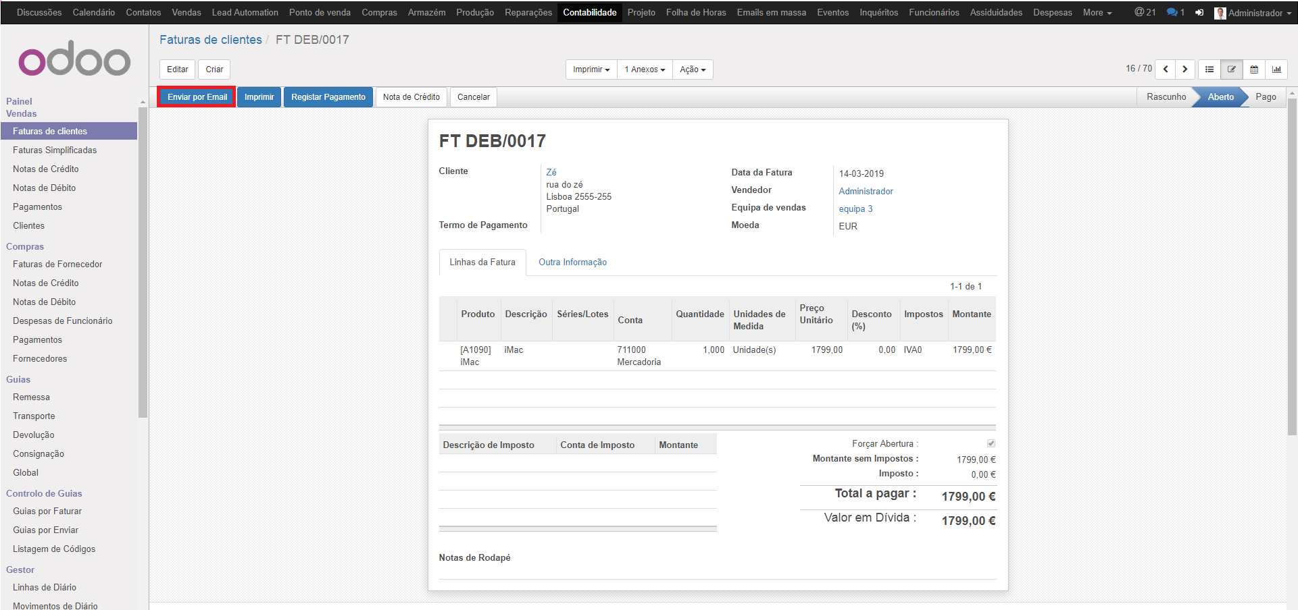Image resolution: width=1298 pixels, height=610 pixels.
Task: Expand the Imprimir dropdown menu
Action: pyautogui.click(x=591, y=70)
